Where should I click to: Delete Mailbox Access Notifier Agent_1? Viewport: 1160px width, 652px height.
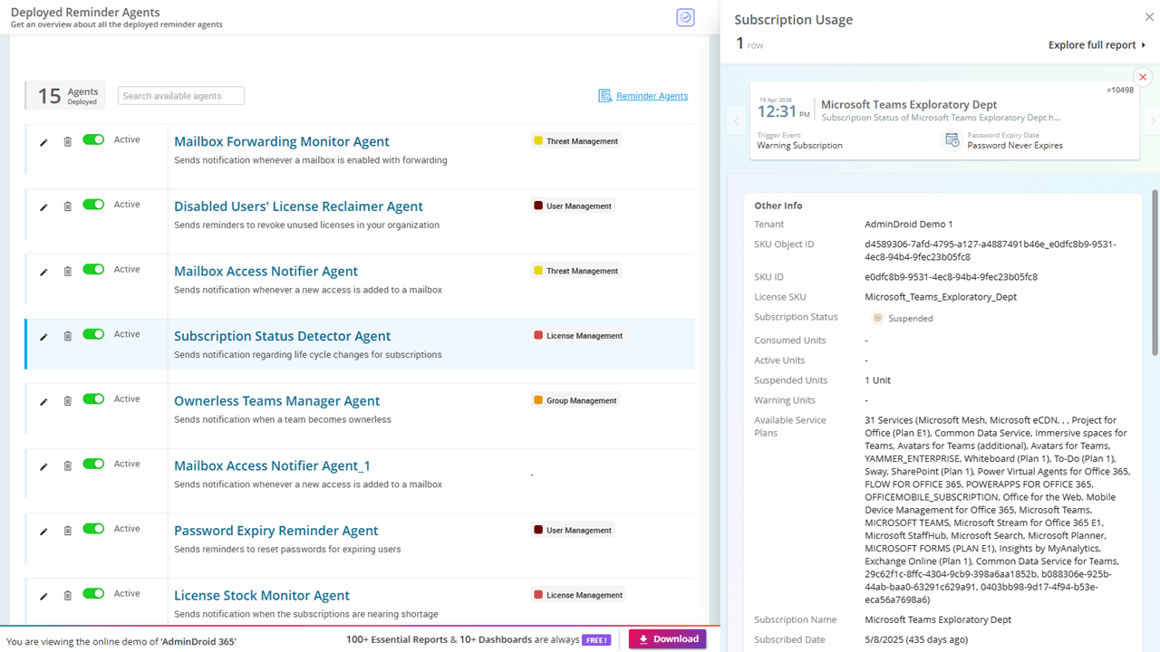pyautogui.click(x=67, y=466)
